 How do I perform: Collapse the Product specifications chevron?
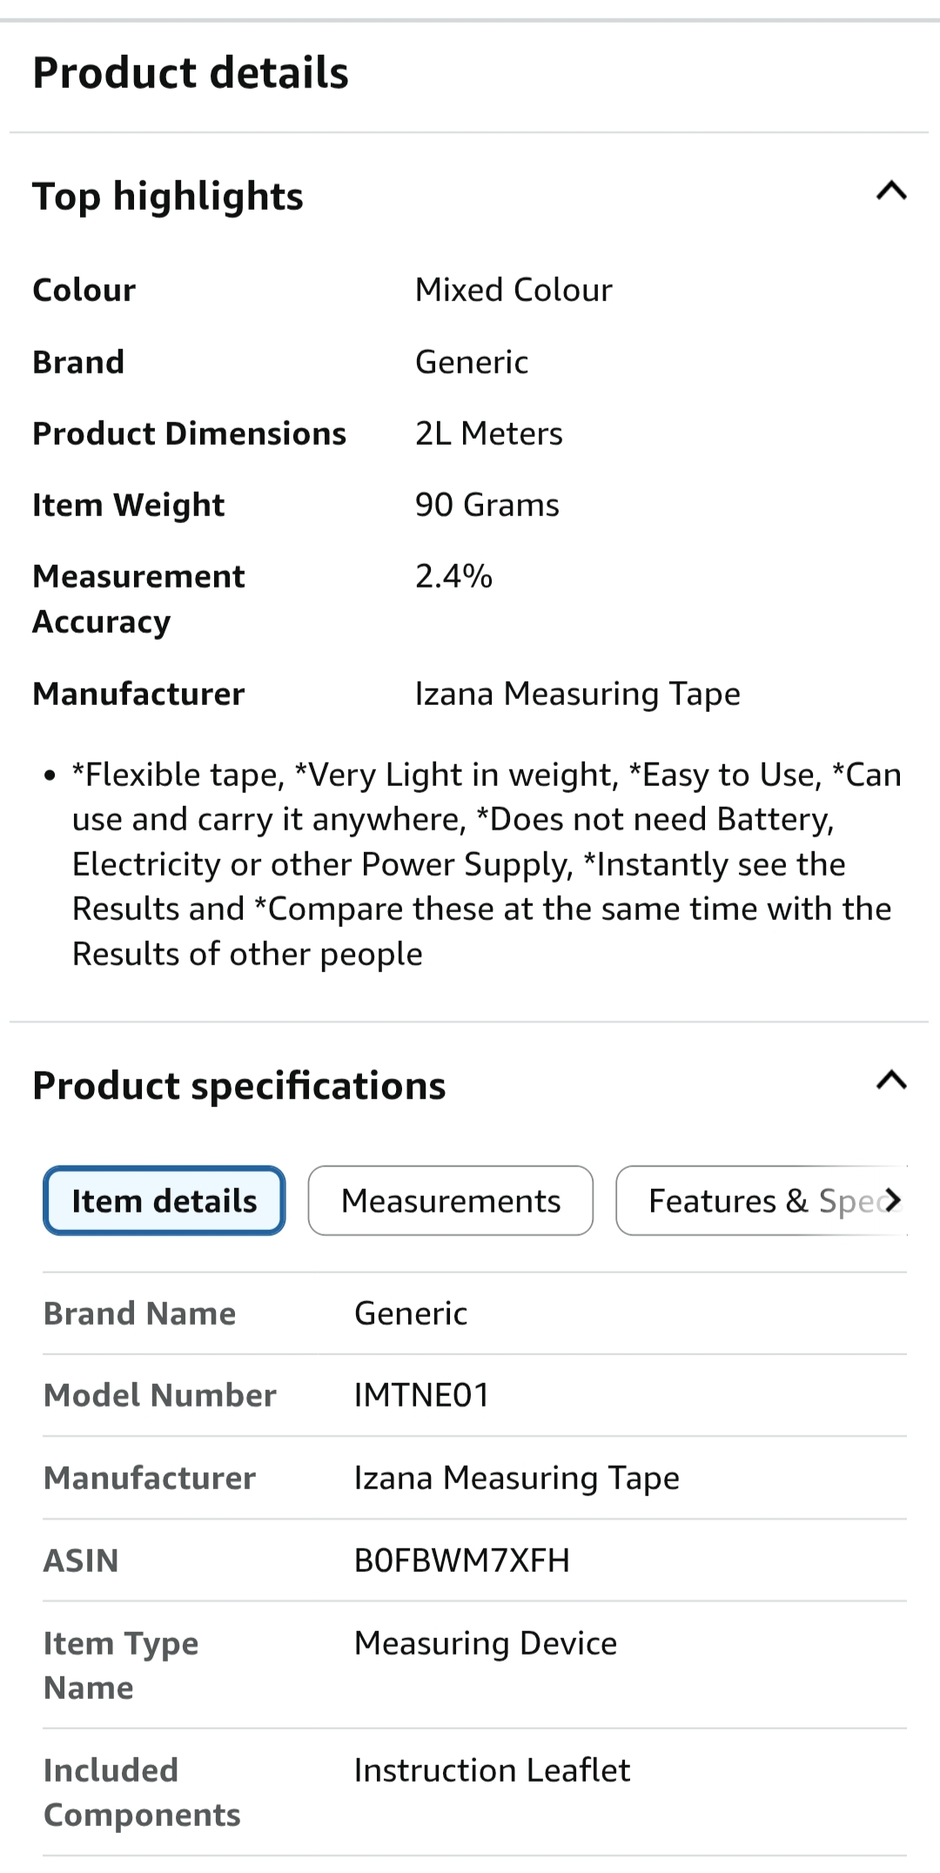891,1081
